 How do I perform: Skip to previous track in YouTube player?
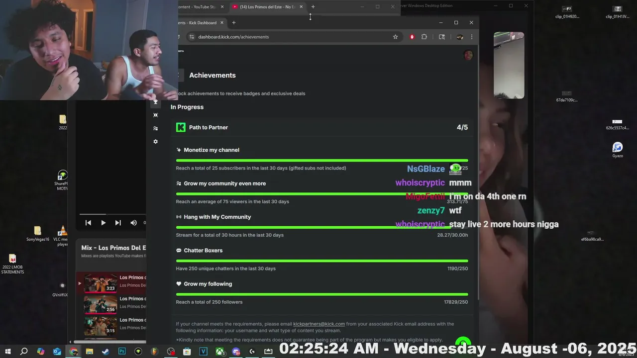(x=88, y=223)
